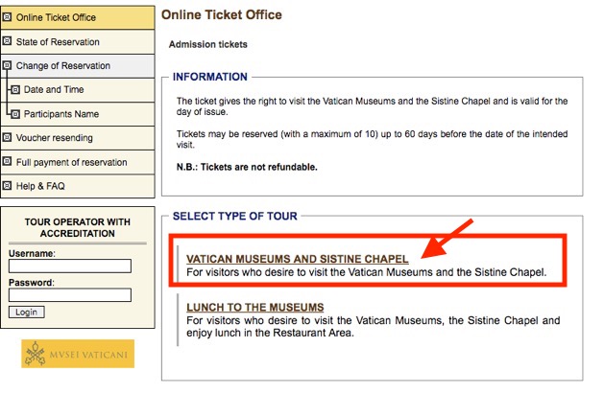
Task: Click the icon beside Date and Time
Action: click(15, 89)
